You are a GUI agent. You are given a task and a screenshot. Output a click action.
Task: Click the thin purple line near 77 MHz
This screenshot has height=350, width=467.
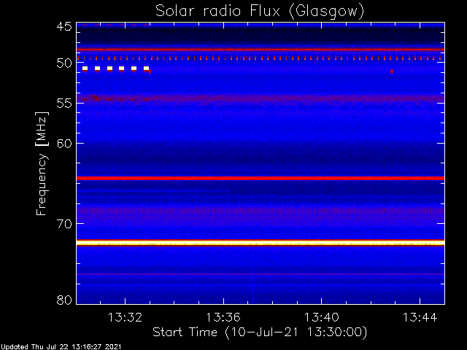coord(260,274)
